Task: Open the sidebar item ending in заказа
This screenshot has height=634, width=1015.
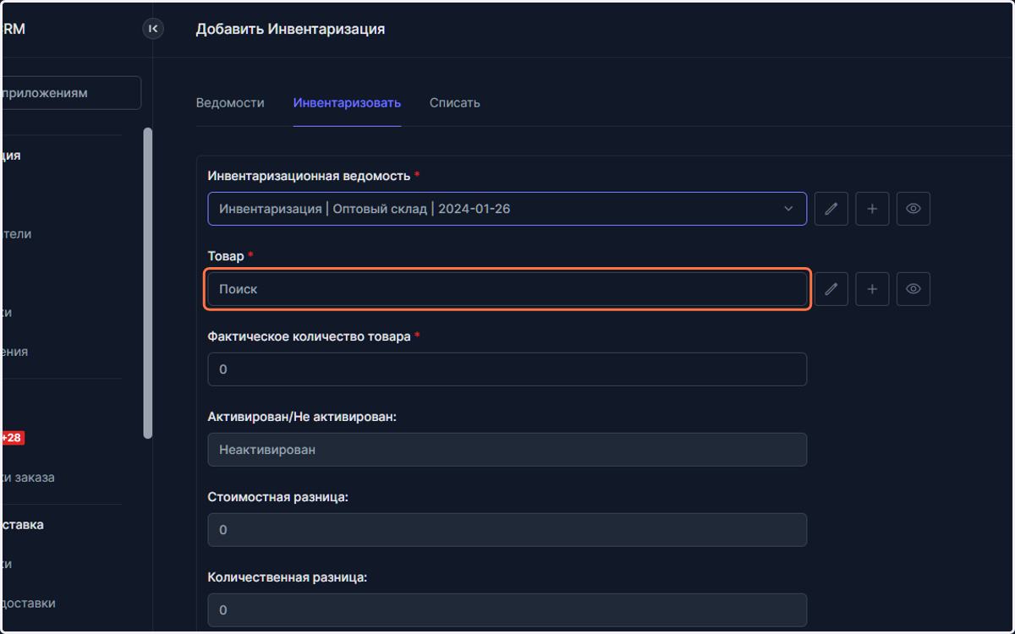Action: click(x=28, y=478)
